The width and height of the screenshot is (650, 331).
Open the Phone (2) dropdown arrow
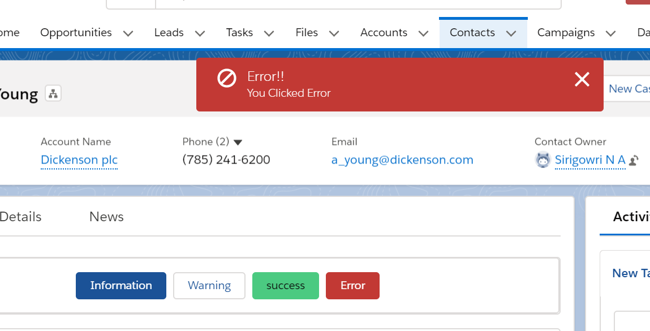pyautogui.click(x=238, y=142)
